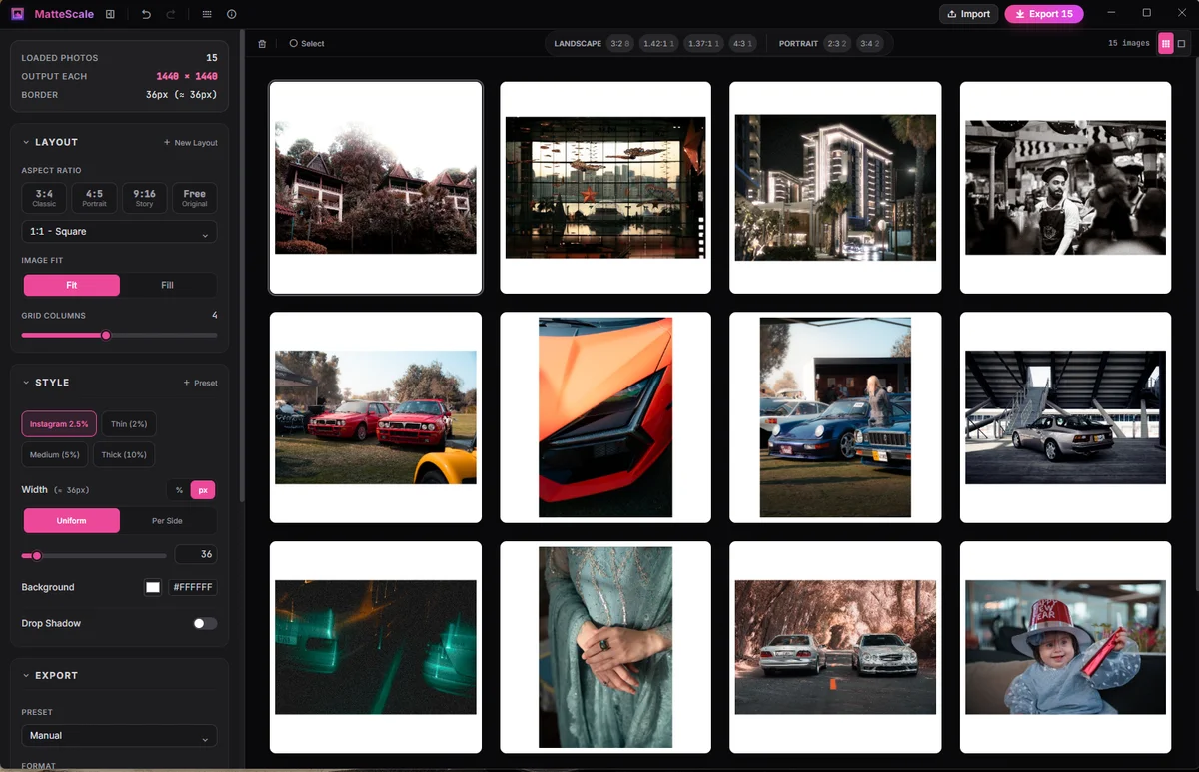Choose Free Original aspect ratio

(195, 198)
